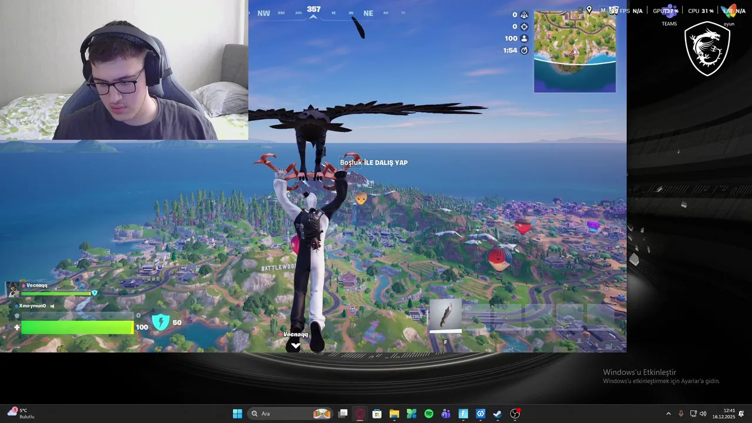Click the storm timer stopwatch icon
This screenshot has width=752, height=423.
(x=524, y=51)
